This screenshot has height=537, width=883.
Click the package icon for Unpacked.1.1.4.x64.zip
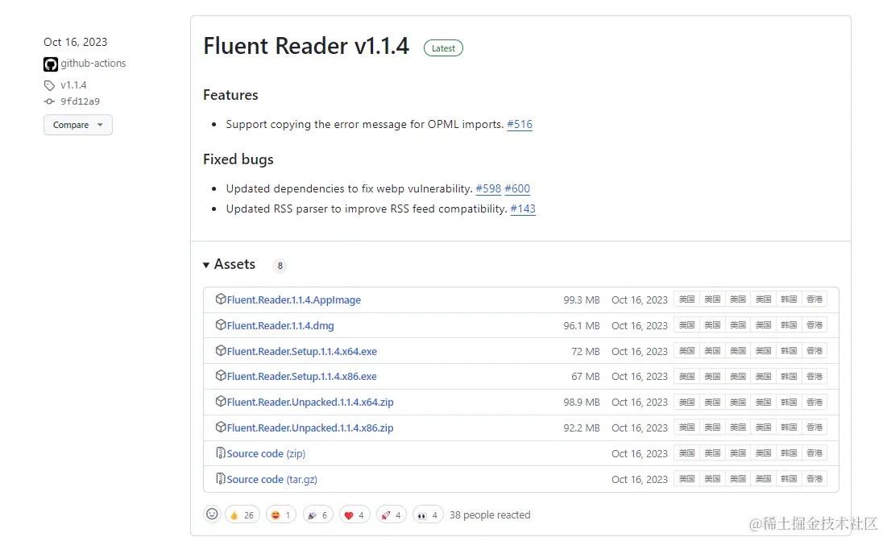coord(221,402)
